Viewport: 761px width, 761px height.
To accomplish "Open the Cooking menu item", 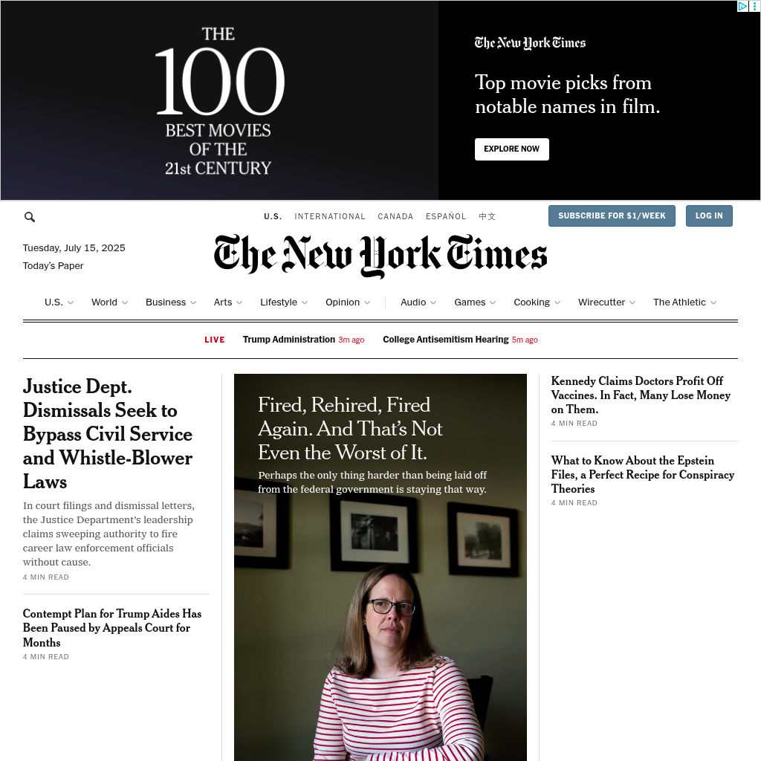I will [x=531, y=302].
